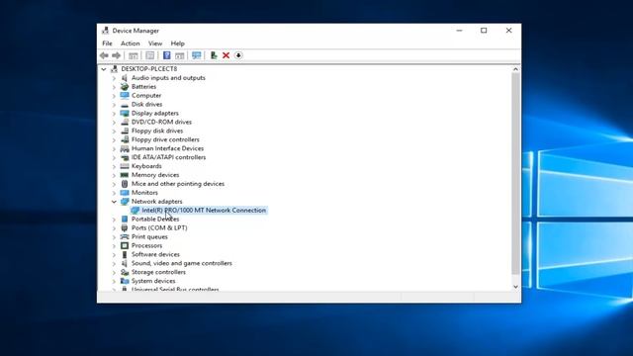Collapse the Network adapters node

click(x=114, y=202)
